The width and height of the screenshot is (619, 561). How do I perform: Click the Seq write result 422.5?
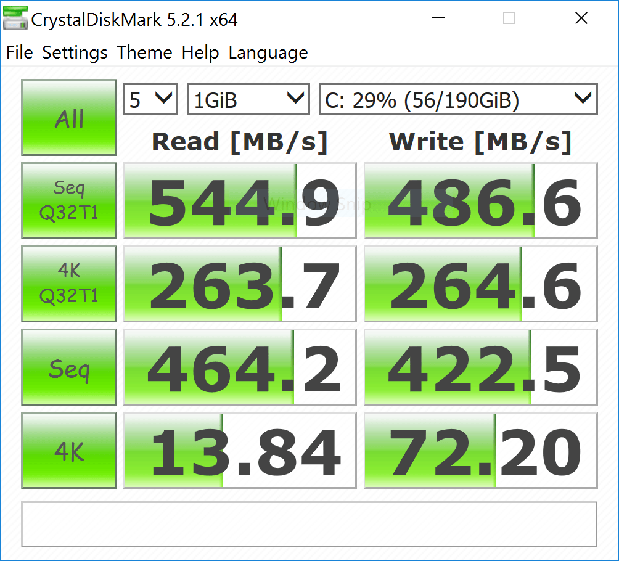481,367
